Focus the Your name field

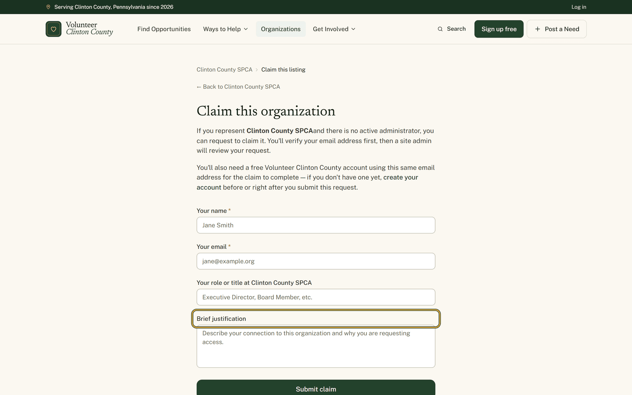pyautogui.click(x=316, y=225)
